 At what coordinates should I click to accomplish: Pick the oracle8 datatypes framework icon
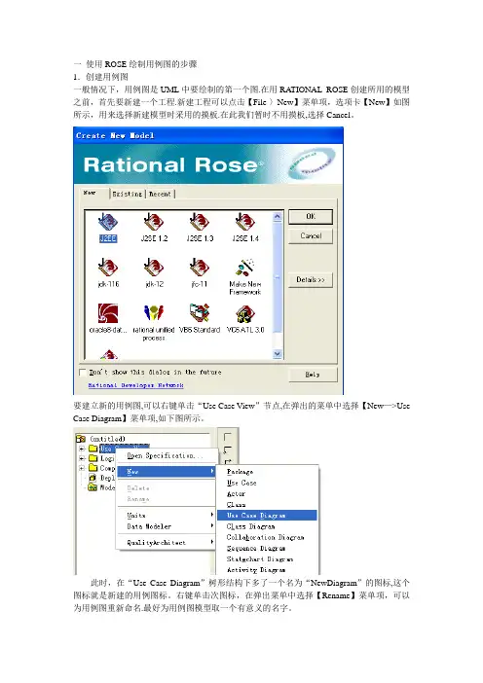[108, 313]
